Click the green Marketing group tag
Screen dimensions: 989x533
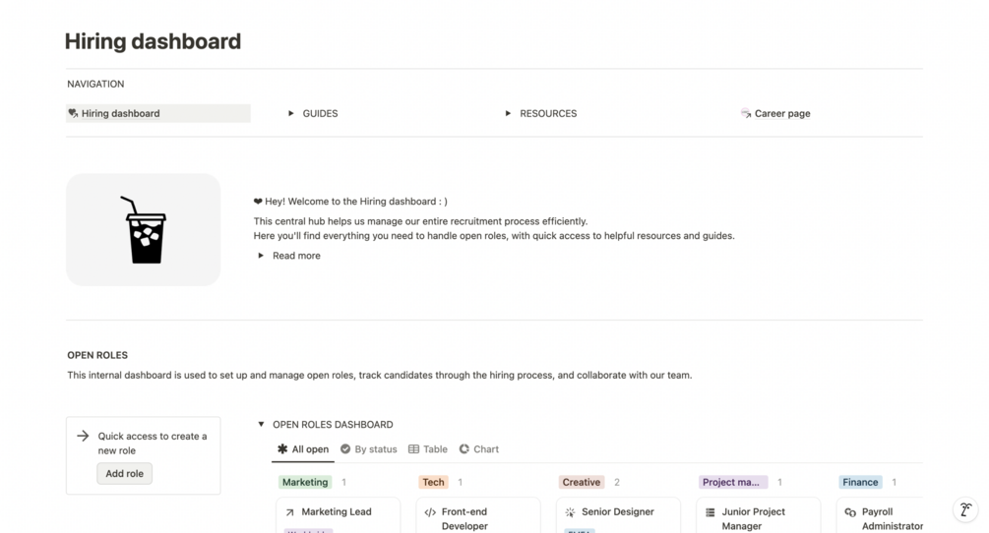click(x=305, y=482)
